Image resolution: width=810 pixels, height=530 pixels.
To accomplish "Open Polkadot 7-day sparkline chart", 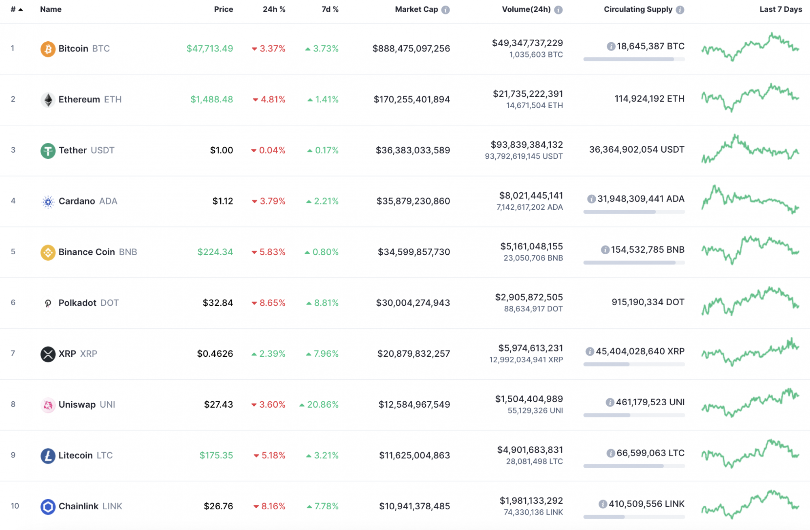I will [750, 301].
